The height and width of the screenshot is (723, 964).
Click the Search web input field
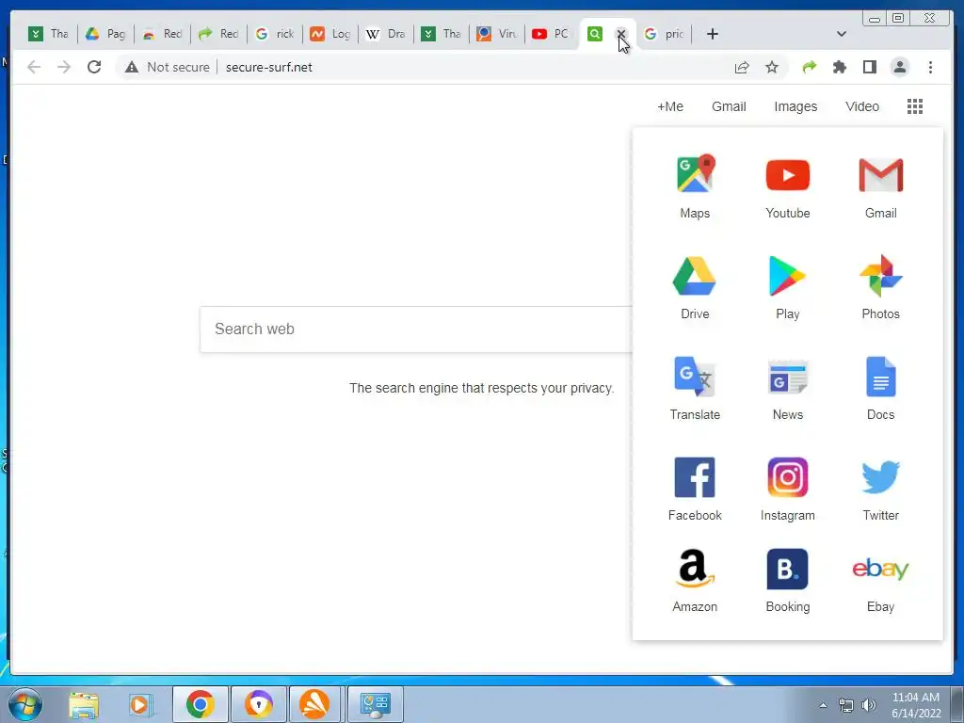[416, 329]
